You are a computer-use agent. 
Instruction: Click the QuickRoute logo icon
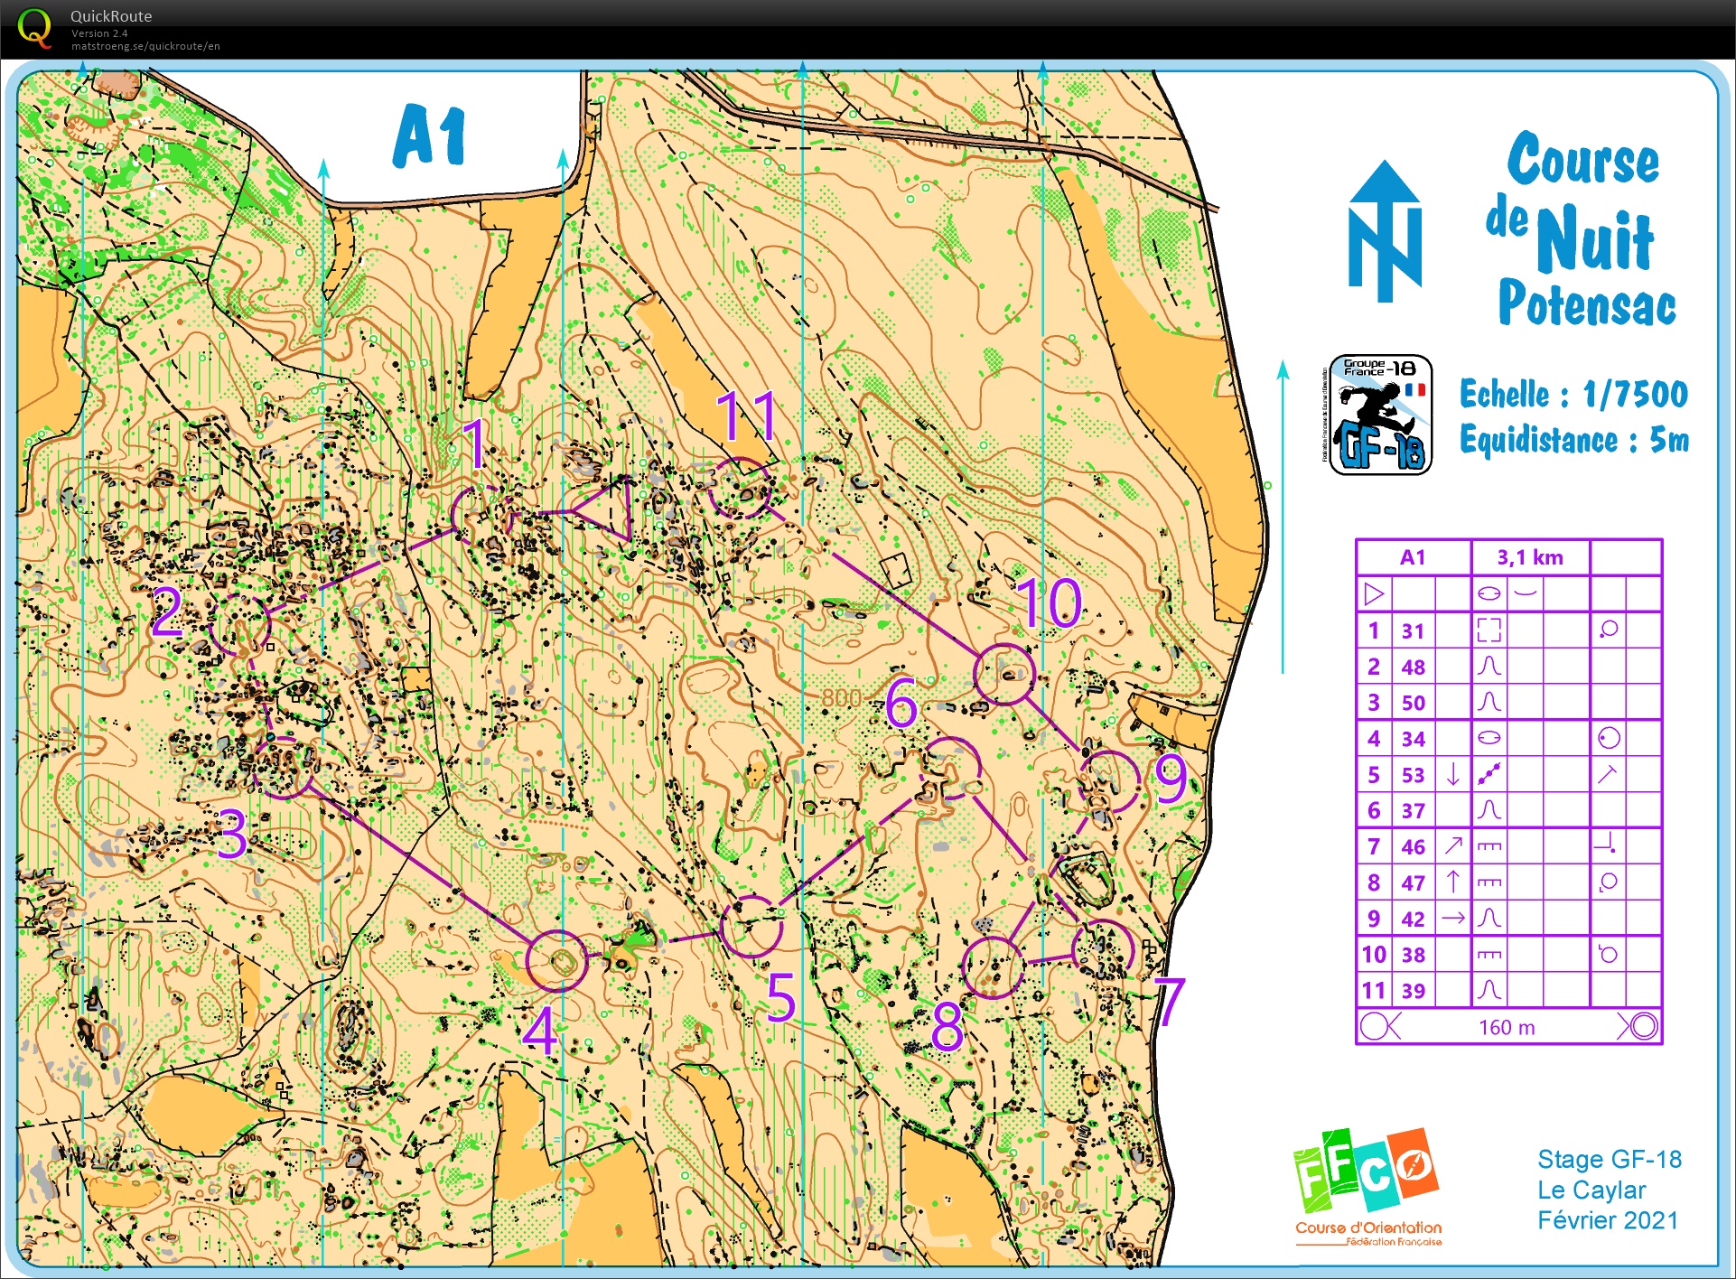point(34,27)
